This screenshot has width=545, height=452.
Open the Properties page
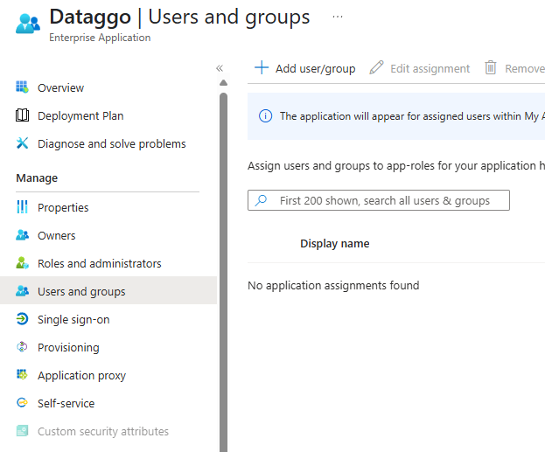coord(63,207)
